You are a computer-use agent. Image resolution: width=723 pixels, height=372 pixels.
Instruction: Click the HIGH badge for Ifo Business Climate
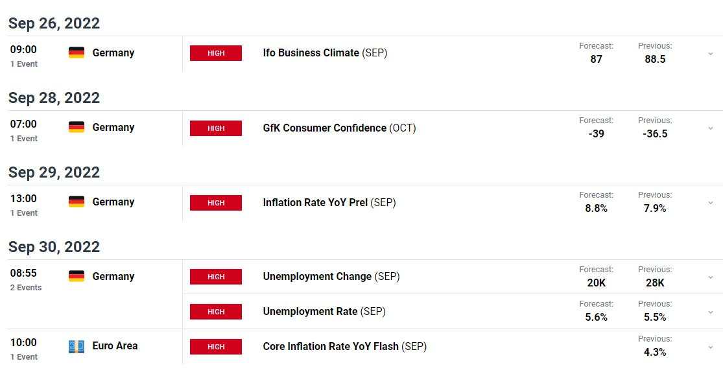pos(216,53)
